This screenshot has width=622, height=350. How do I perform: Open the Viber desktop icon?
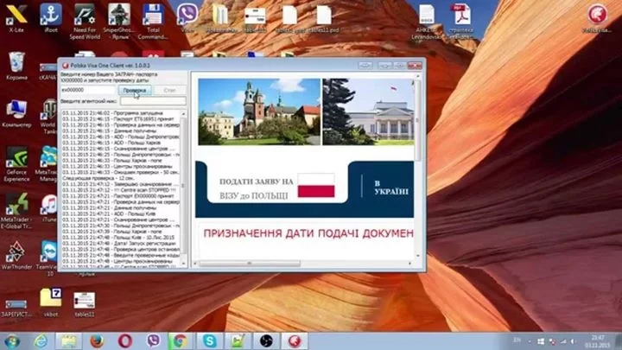pyautogui.click(x=187, y=15)
